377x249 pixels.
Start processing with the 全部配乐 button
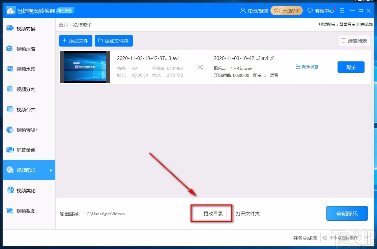point(347,213)
